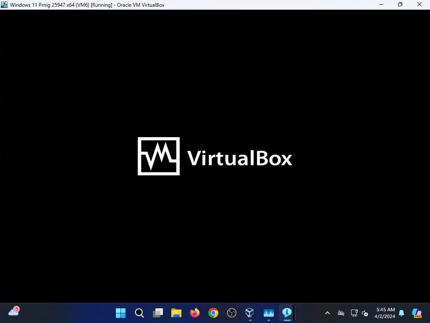Open the Windows Start menu

[x=121, y=313]
